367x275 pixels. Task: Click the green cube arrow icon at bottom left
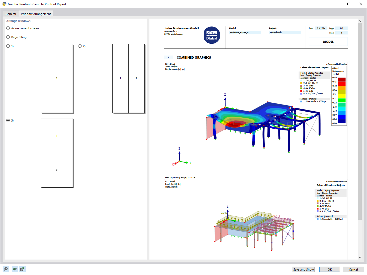click(x=15, y=269)
